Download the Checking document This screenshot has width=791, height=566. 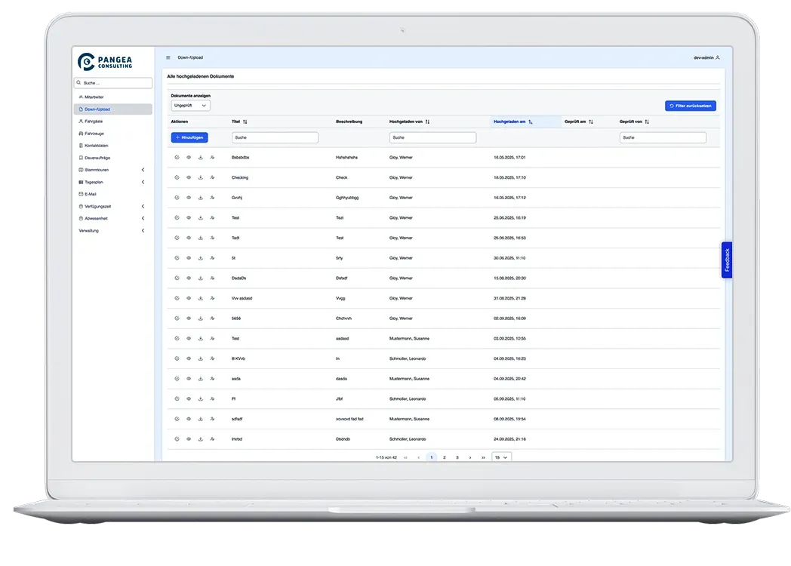pyautogui.click(x=201, y=177)
